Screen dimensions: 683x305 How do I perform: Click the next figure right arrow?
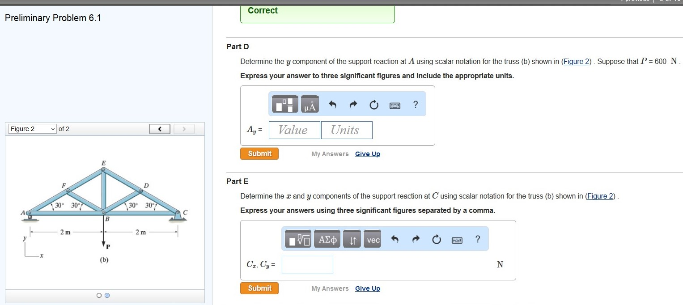(x=184, y=128)
